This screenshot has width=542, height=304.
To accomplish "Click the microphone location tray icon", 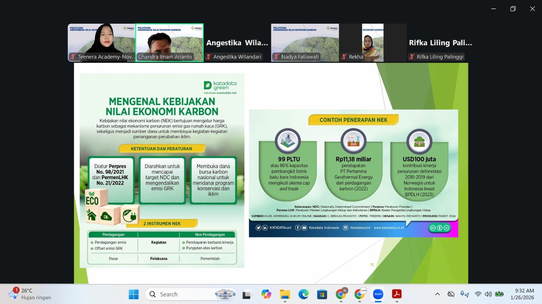I will point(464,294).
